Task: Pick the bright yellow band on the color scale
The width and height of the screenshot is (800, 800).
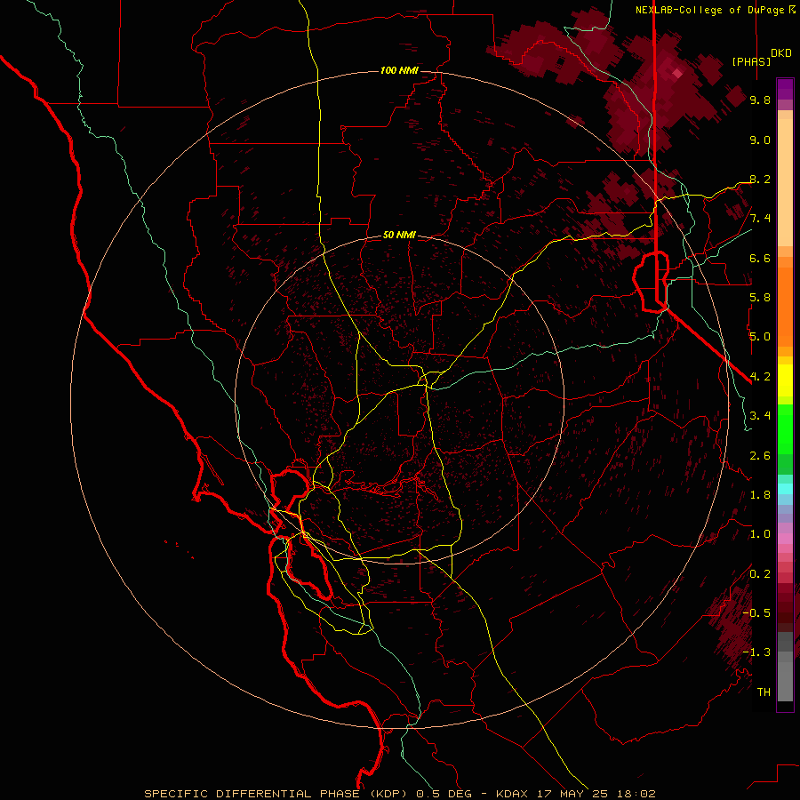Action: [x=785, y=380]
